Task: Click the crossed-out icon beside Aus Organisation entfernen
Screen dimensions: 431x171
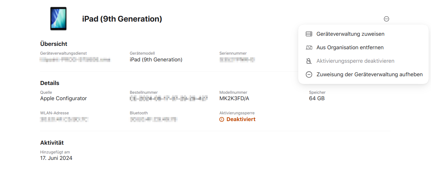Action: pyautogui.click(x=309, y=48)
